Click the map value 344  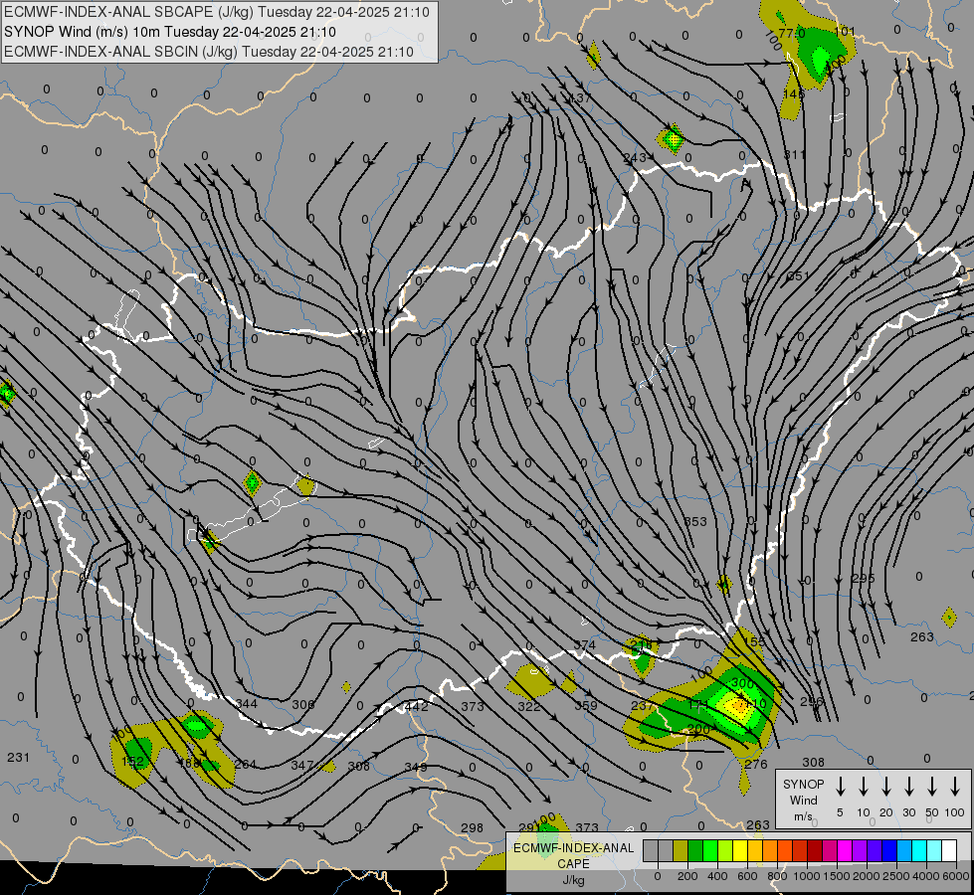point(247,704)
